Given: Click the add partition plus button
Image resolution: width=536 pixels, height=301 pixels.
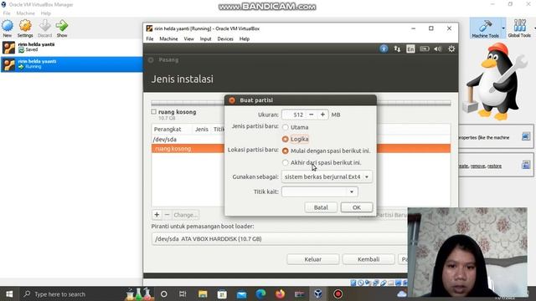Looking at the screenshot, I should point(157,215).
